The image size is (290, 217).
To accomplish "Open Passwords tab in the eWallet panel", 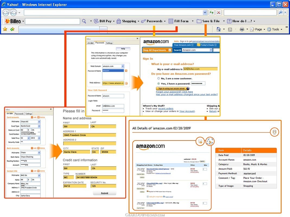I will click(19, 114).
